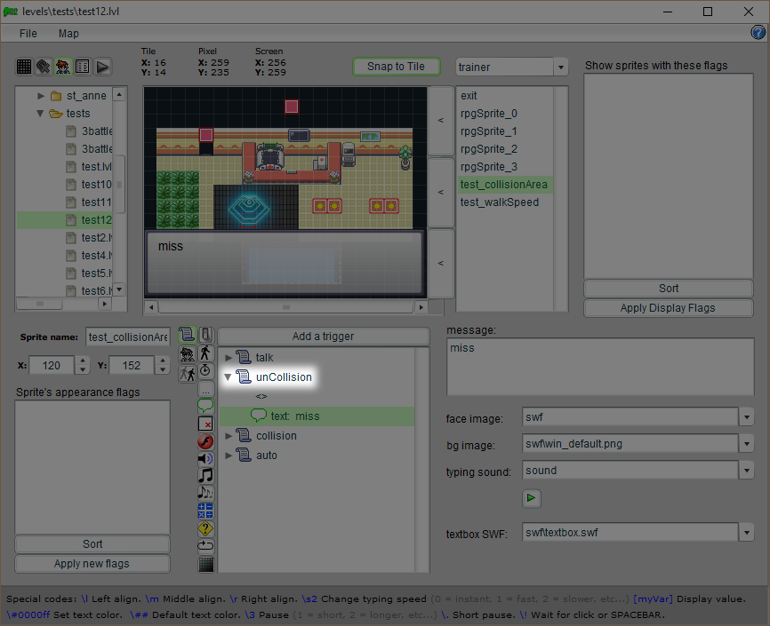Click the stopwatch timer action icon

click(205, 369)
